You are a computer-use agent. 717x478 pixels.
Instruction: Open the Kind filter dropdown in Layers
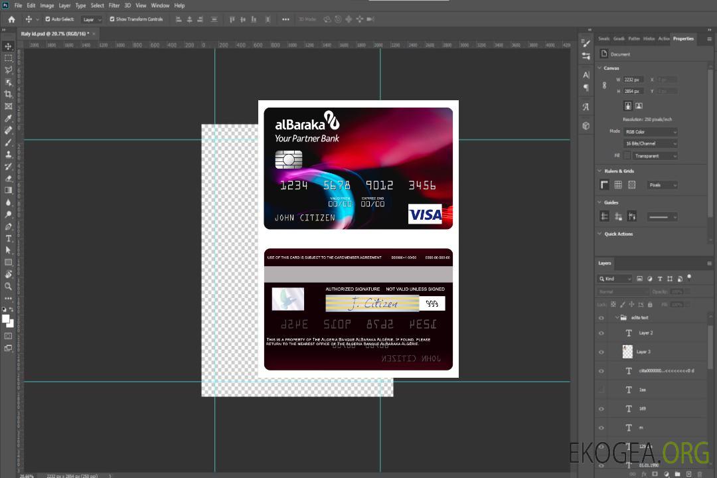615,279
